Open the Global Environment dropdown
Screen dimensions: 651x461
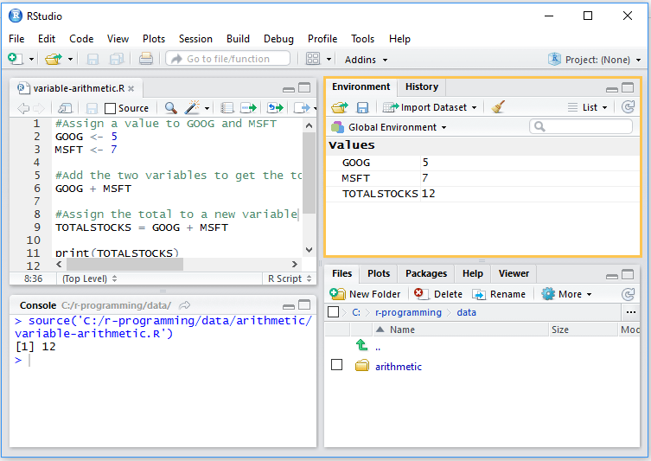tap(389, 127)
